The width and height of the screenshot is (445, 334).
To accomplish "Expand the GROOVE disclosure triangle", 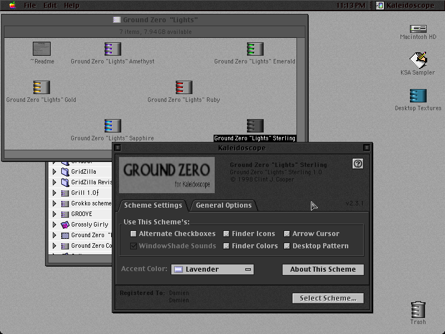I will tap(54, 214).
